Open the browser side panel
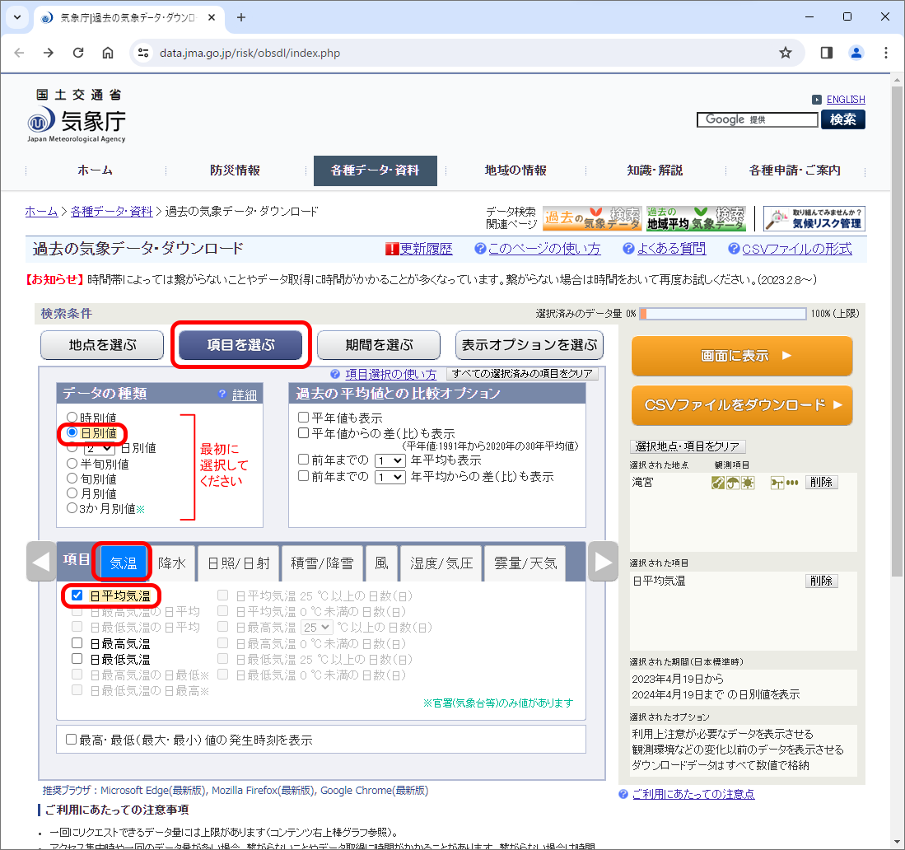The image size is (905, 850). 827,53
